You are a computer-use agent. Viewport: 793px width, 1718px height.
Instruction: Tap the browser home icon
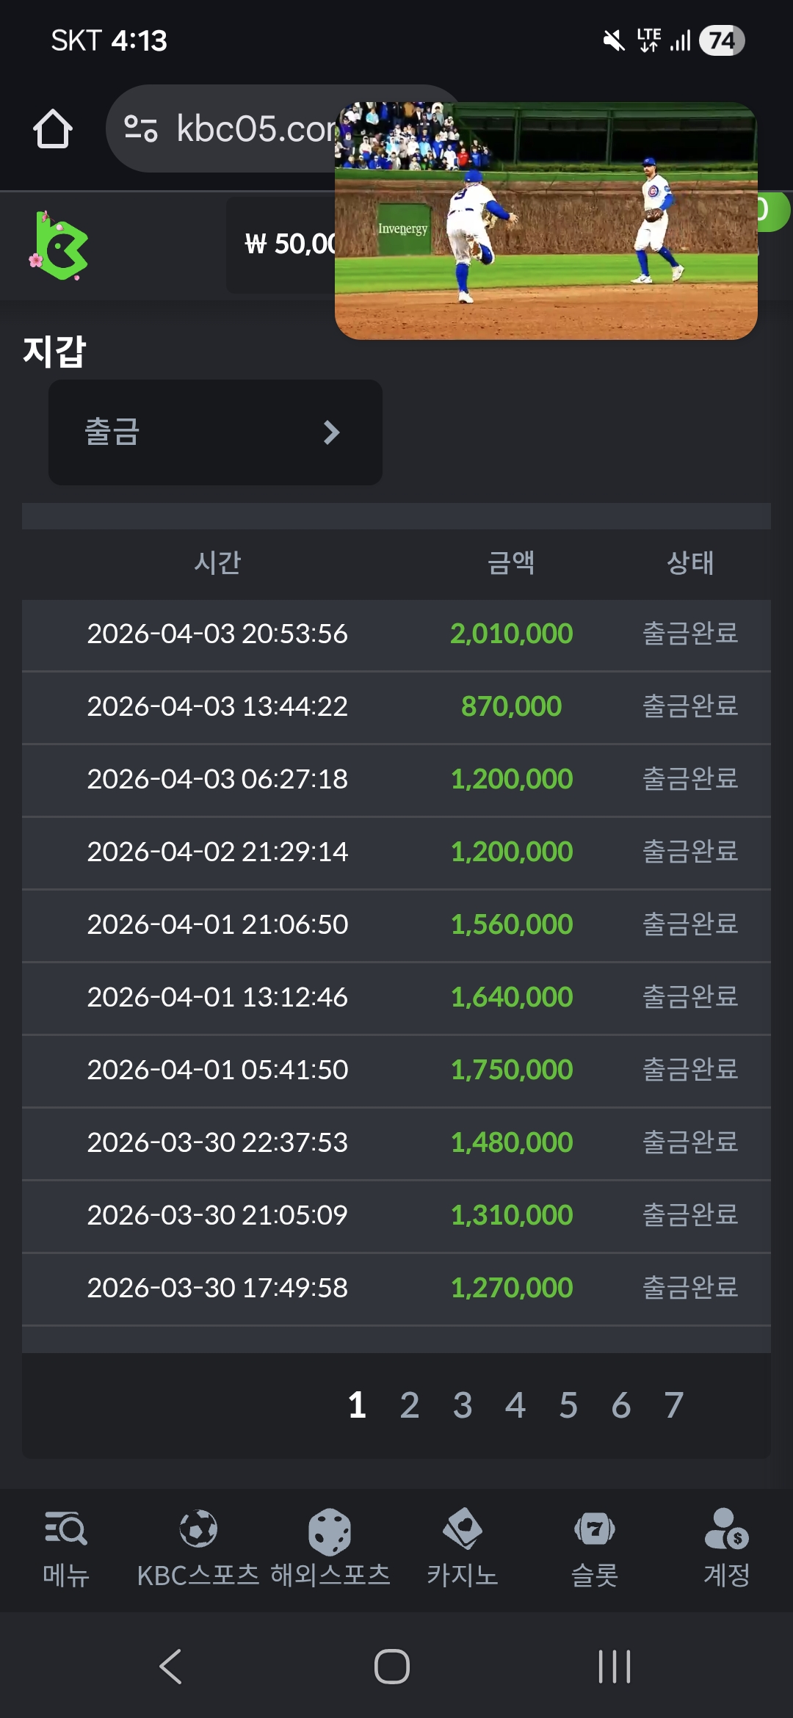click(x=53, y=129)
